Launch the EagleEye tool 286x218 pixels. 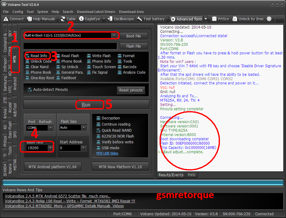(x=81, y=19)
